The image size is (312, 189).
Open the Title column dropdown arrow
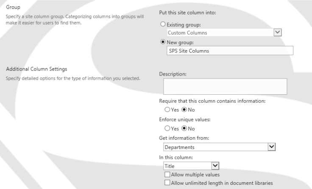215,166
